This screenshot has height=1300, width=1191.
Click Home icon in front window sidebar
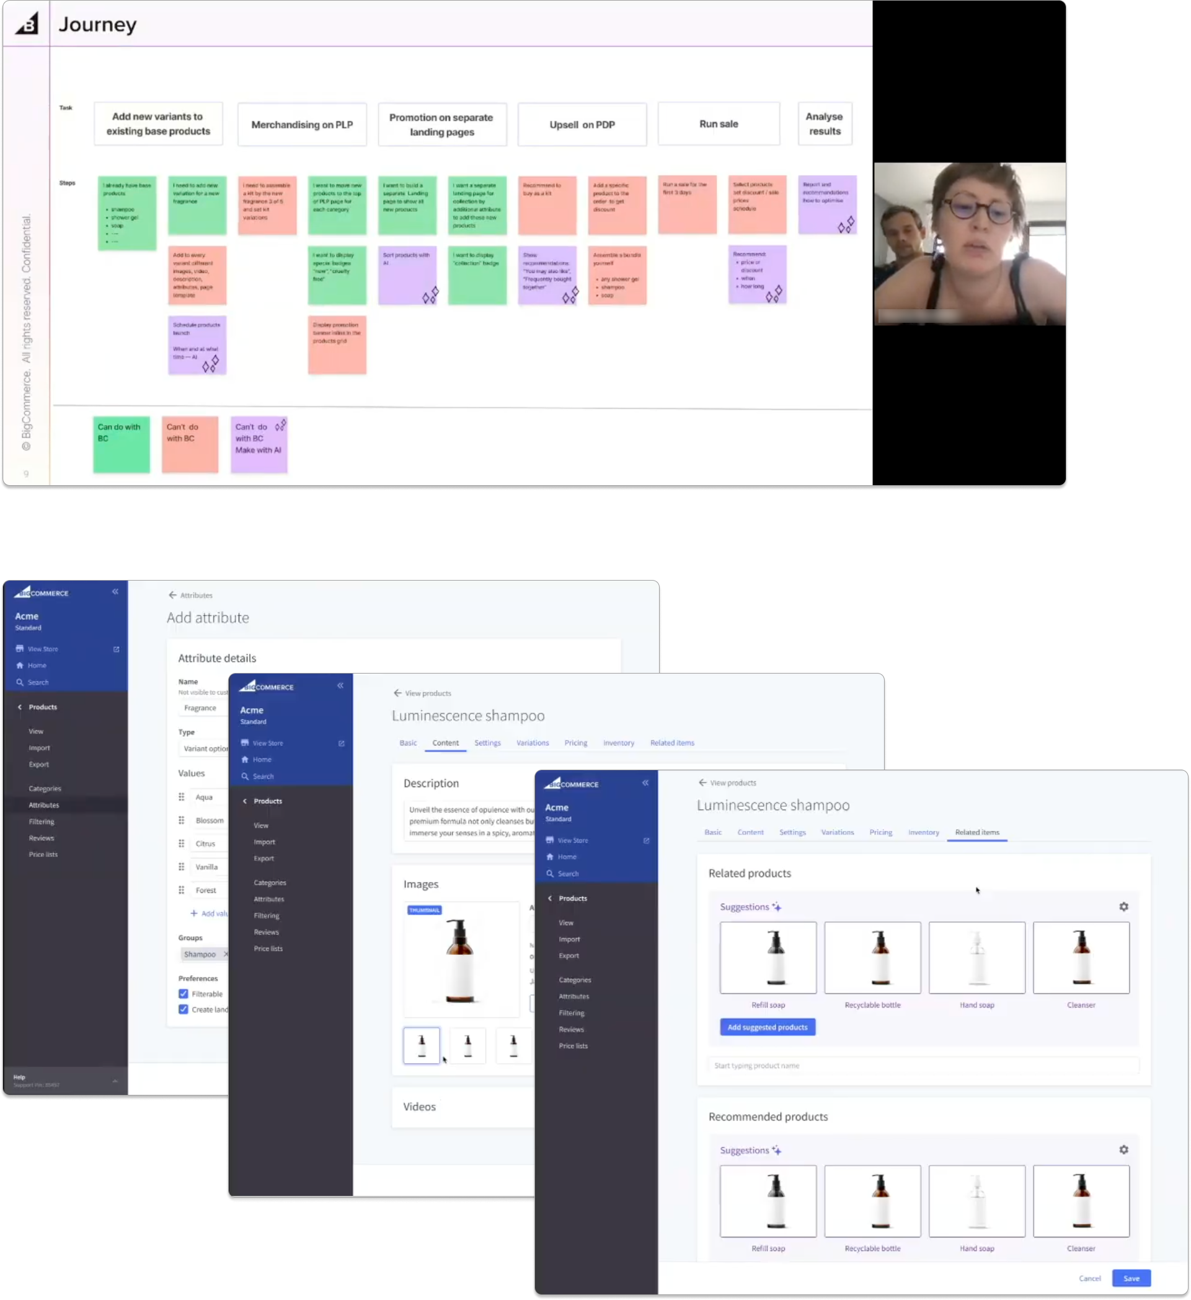550,857
